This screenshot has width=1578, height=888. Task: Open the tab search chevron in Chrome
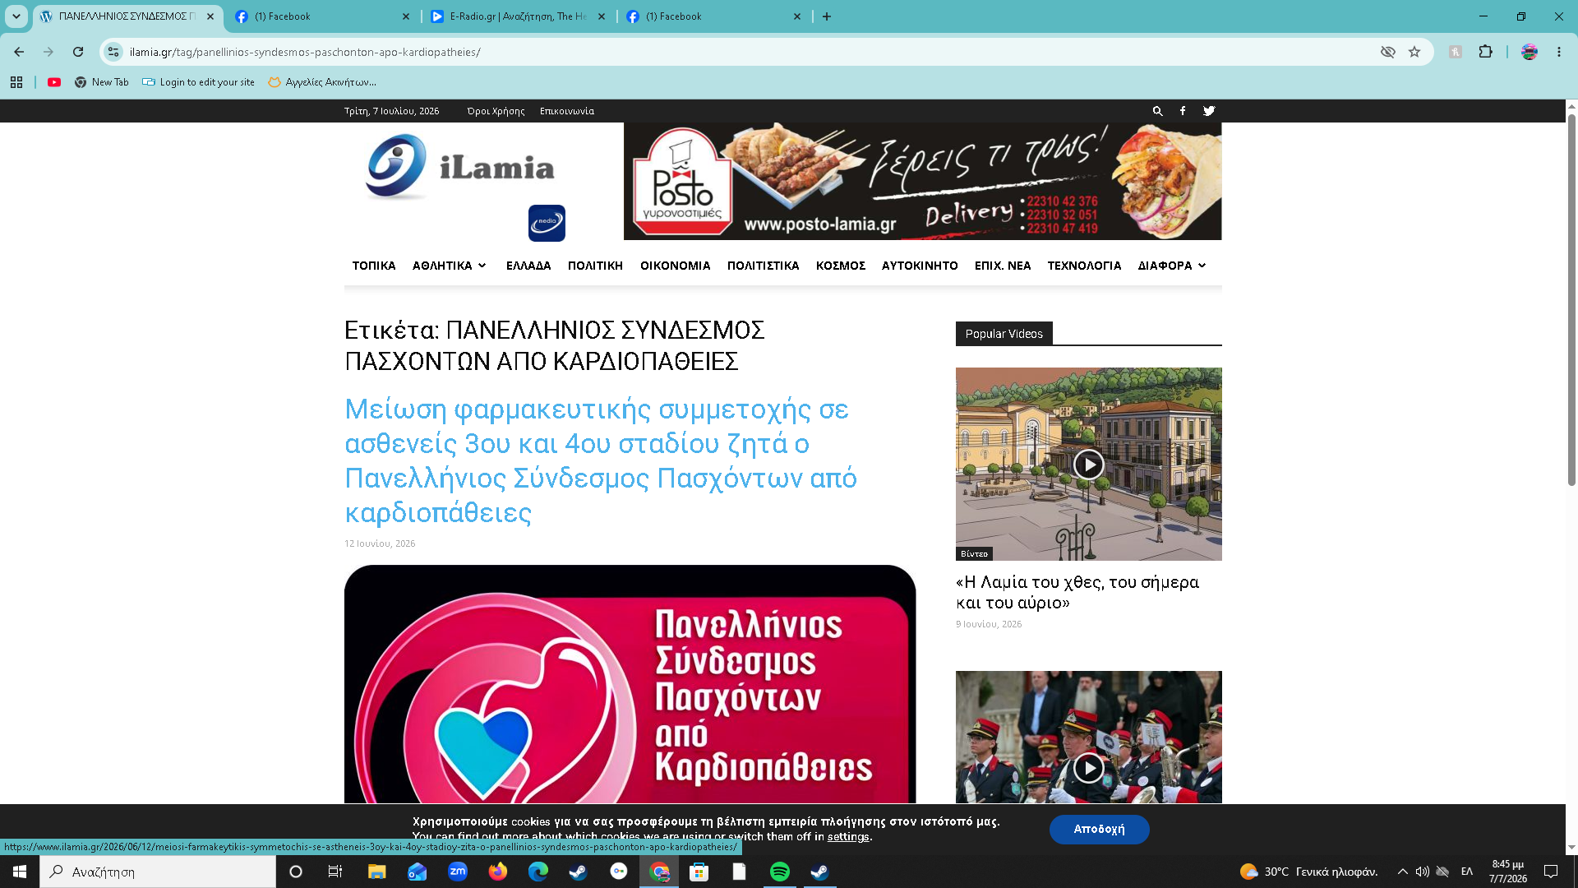(x=16, y=16)
